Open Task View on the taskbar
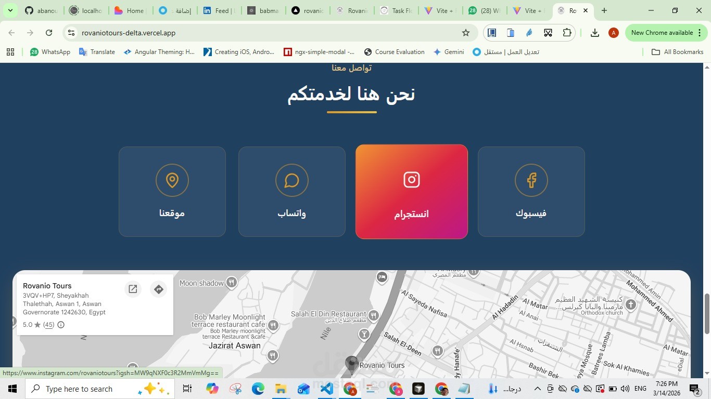 pos(187,389)
